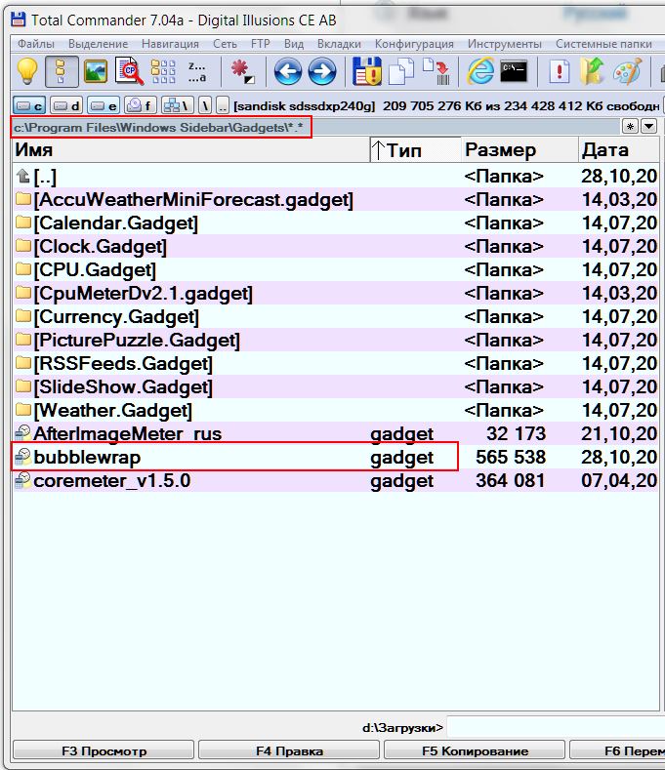The width and height of the screenshot is (665, 770).
Task: Click the F3 Просмотр button
Action: (104, 750)
